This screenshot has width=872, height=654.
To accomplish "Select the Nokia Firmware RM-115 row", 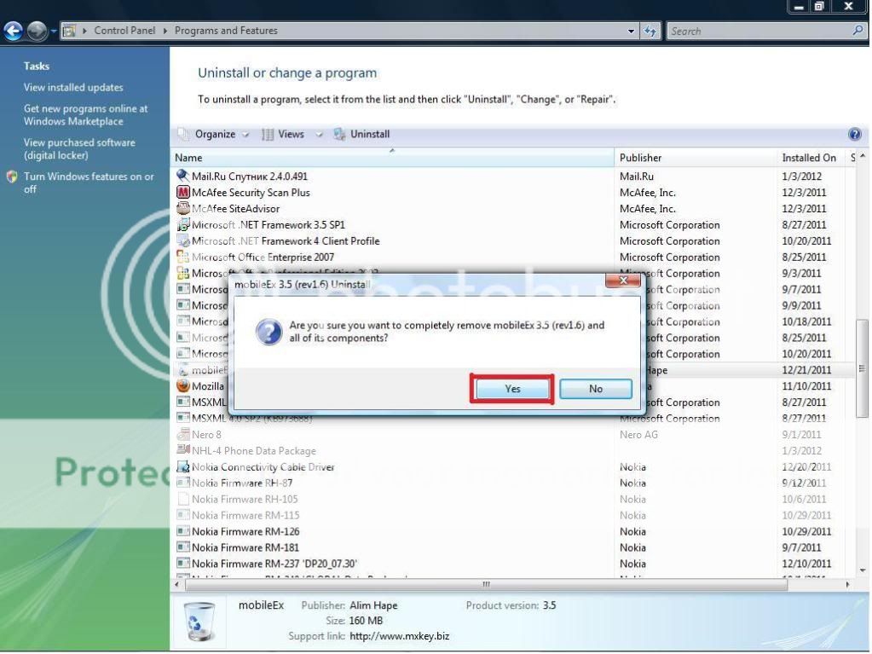I will [x=513, y=515].
